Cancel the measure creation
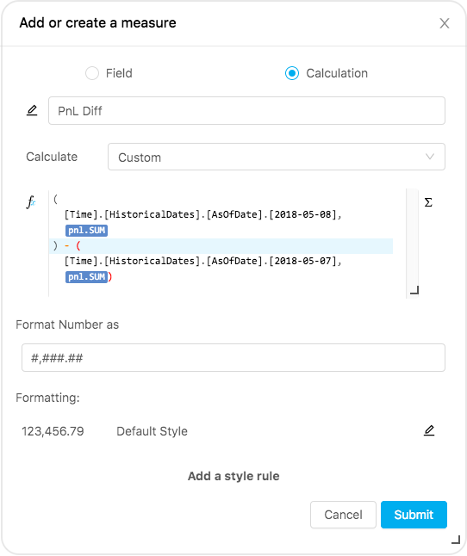 pos(343,515)
